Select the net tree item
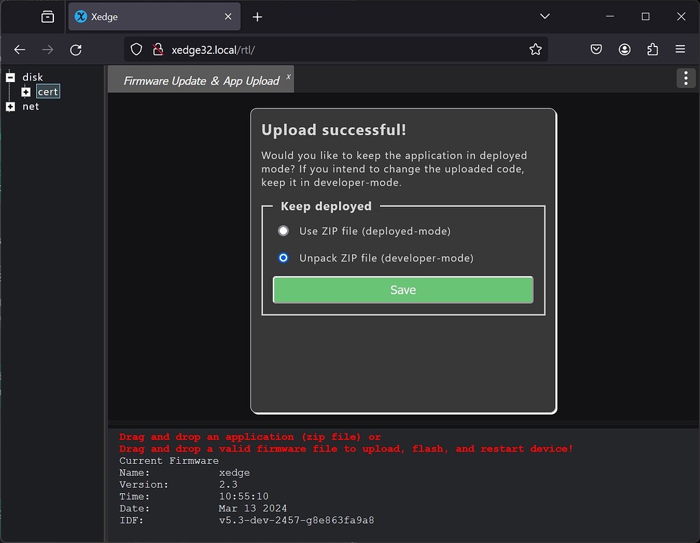This screenshot has height=543, width=700. [x=31, y=107]
